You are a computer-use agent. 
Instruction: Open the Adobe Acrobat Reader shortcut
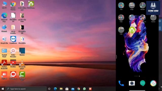click(x=4, y=64)
